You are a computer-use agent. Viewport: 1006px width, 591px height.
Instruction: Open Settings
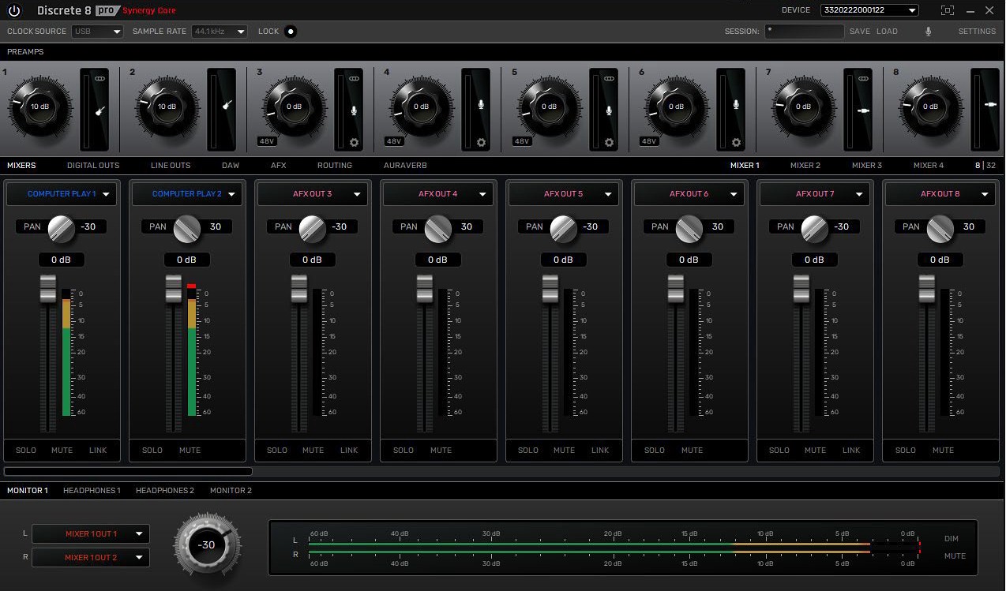tap(977, 32)
